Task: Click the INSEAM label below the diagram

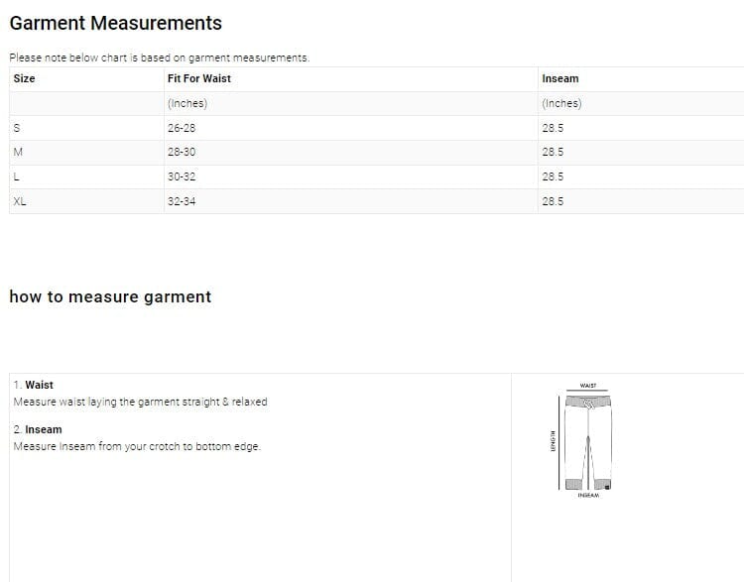Action: (x=588, y=495)
